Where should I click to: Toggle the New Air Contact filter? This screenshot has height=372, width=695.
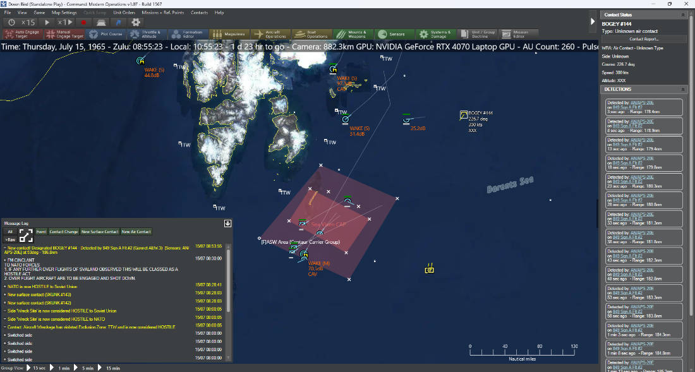[136, 232]
